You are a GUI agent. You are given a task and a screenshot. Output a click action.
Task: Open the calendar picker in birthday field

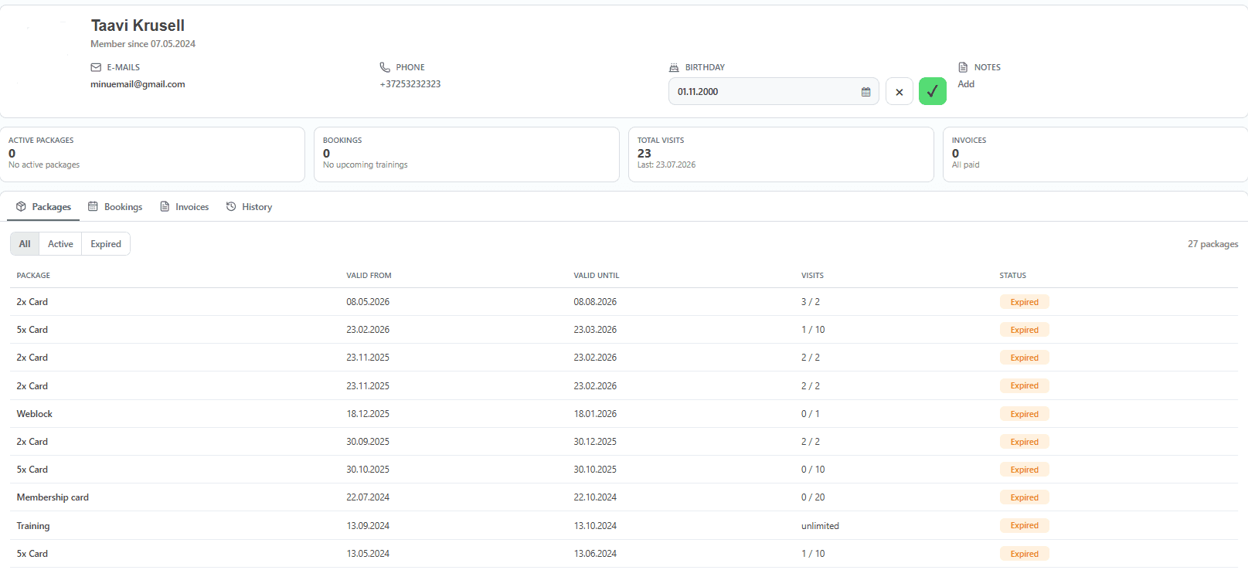point(865,92)
